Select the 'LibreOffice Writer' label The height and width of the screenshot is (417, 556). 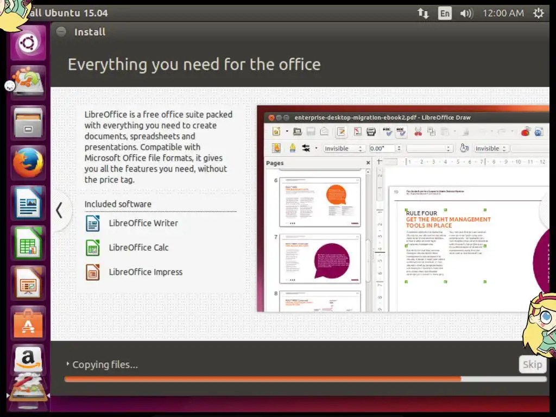[x=143, y=223]
